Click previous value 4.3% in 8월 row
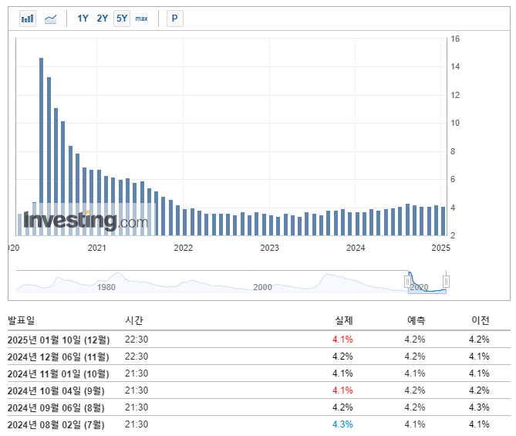 (x=479, y=407)
